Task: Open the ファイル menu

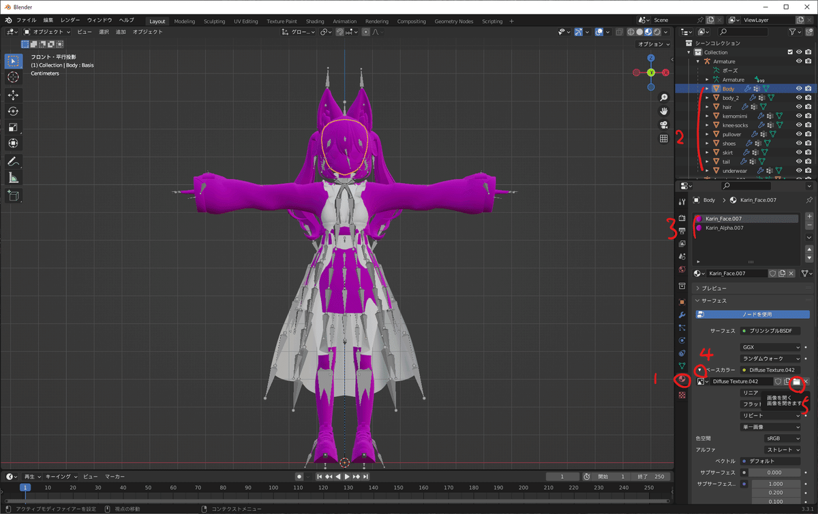Action: point(26,21)
